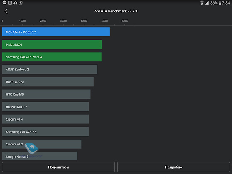Open the Hangouts notification icon
This screenshot has height=174, width=232.
pyautogui.click(x=5, y=2)
